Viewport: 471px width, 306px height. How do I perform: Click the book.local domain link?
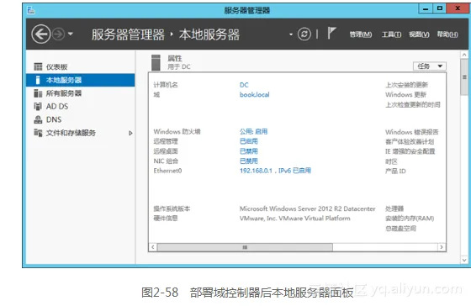[254, 95]
